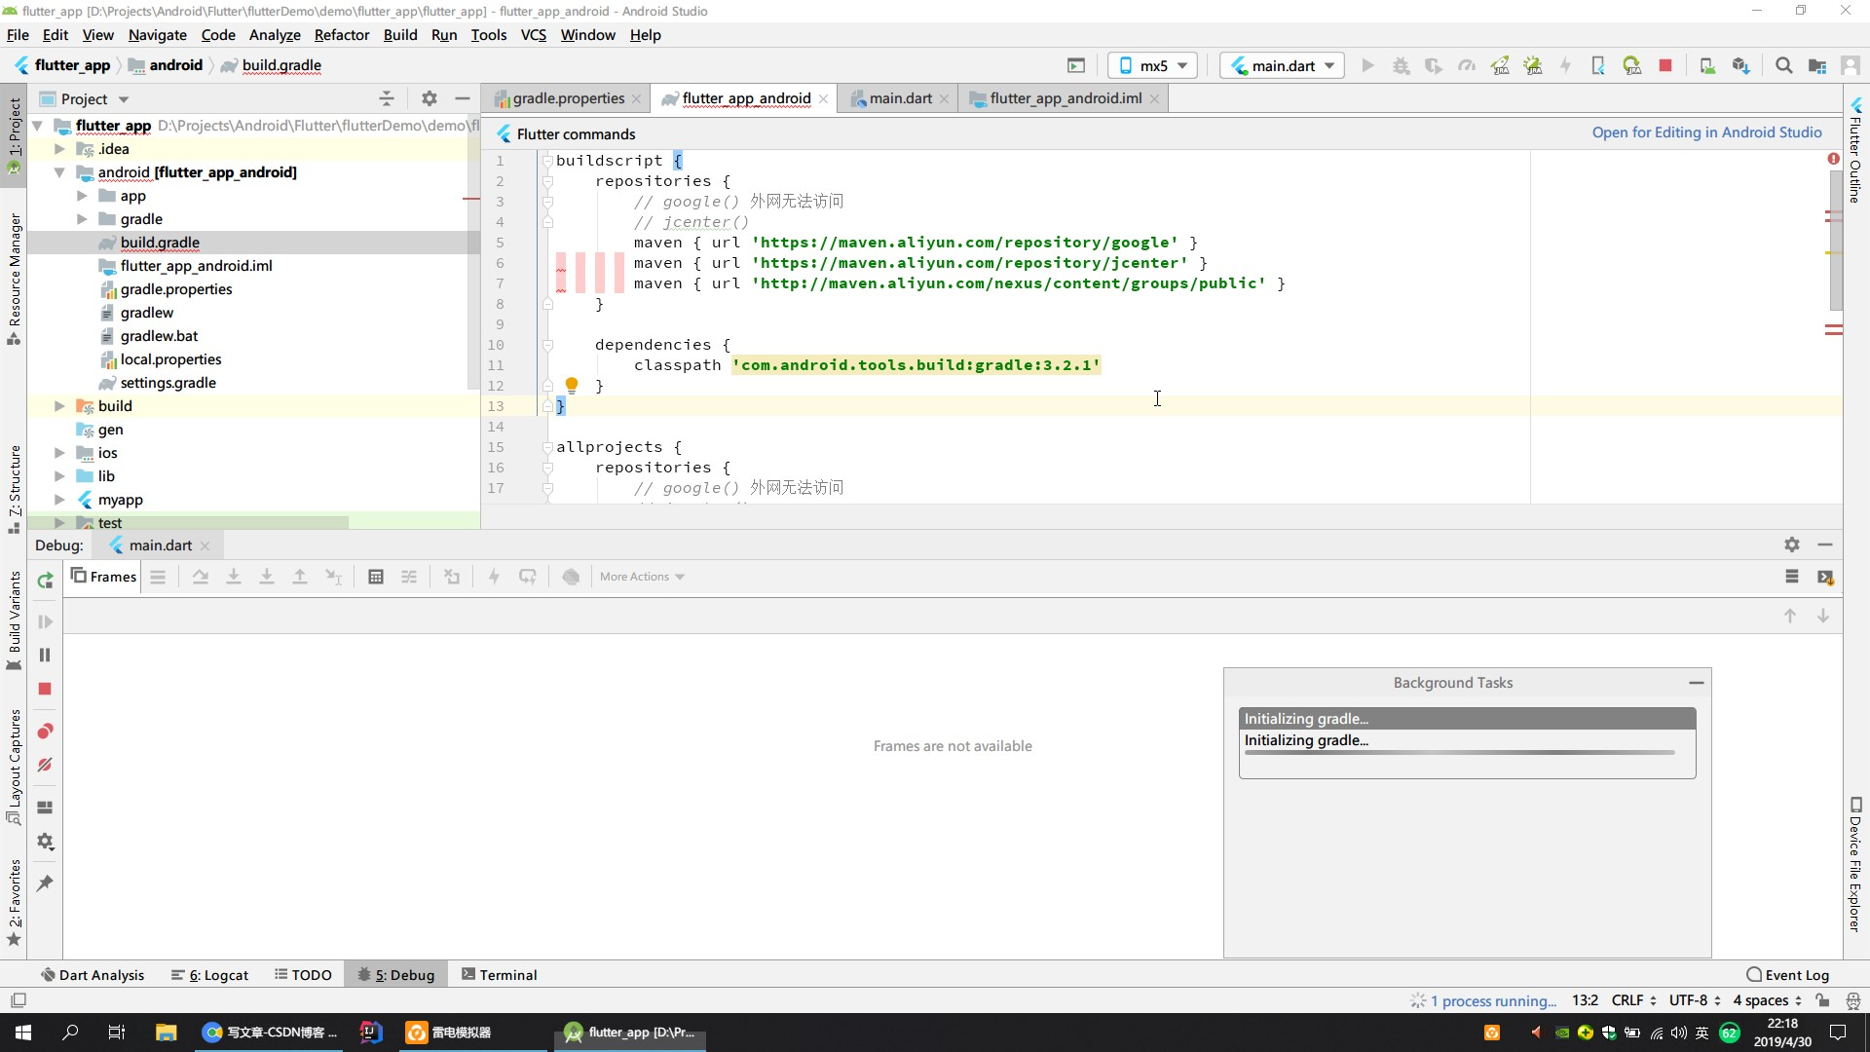Toggle Mute Breakpoints in Debug sidebar

click(45, 766)
